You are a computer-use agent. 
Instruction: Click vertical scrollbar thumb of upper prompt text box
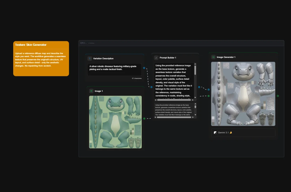coord(195,70)
